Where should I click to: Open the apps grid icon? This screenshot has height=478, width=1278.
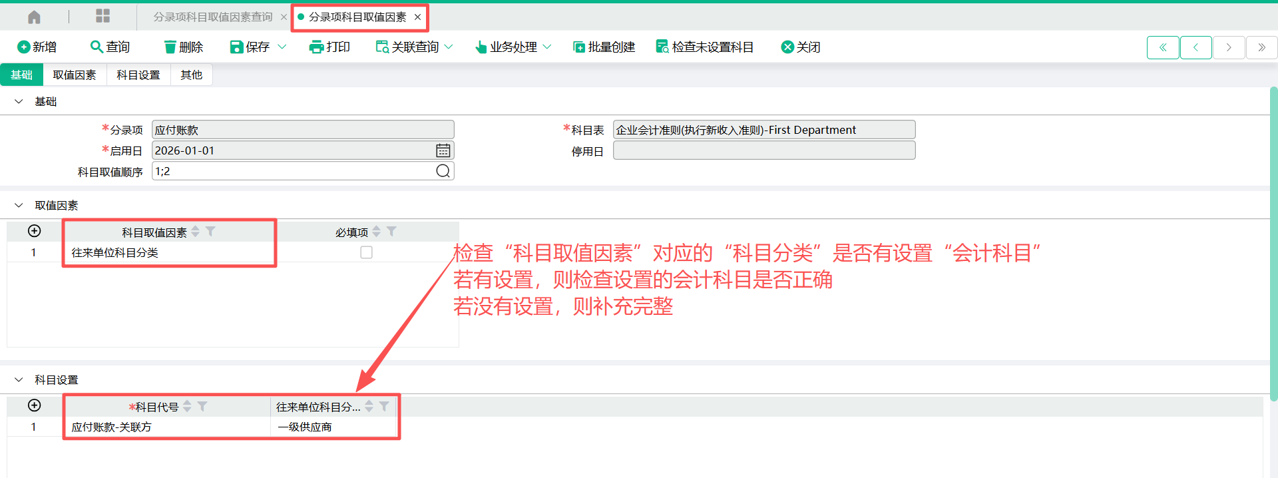(x=103, y=16)
